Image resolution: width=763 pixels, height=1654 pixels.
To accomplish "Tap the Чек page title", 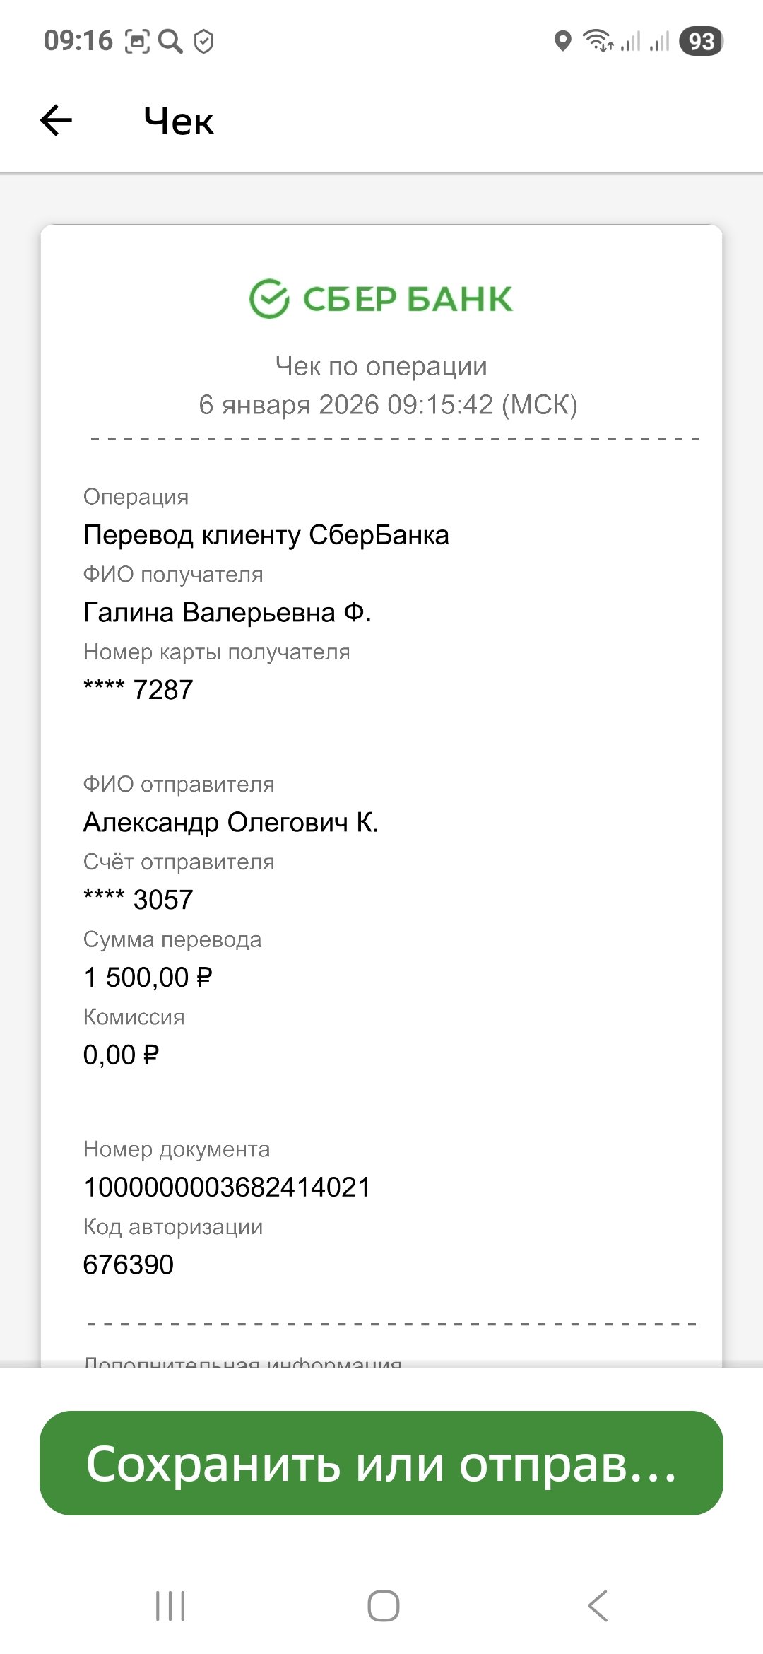I will (x=179, y=121).
